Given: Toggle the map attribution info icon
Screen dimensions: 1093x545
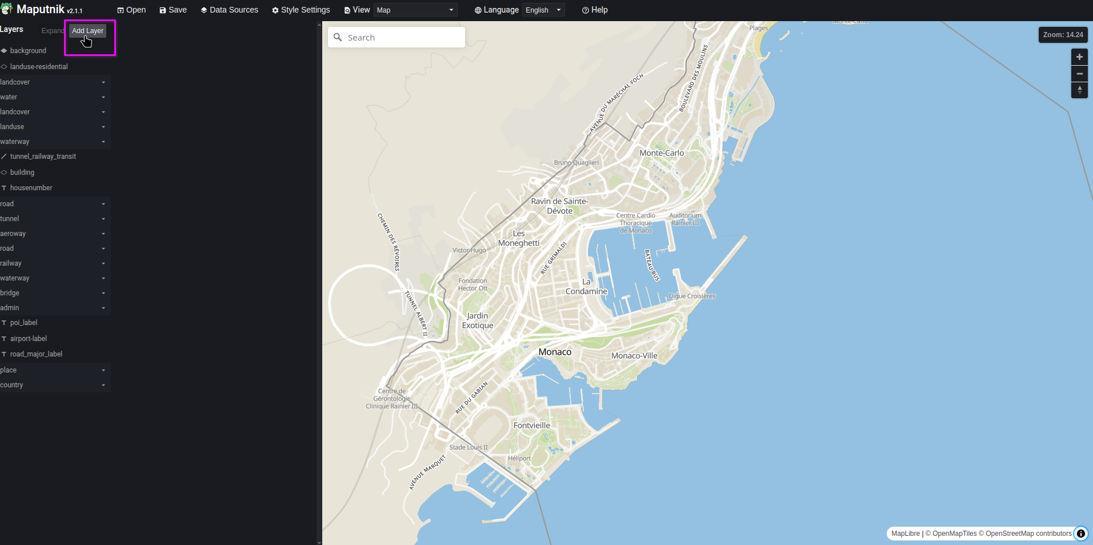Looking at the screenshot, I should [1081, 534].
